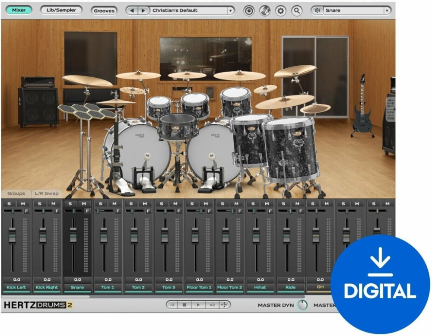The image size is (432, 336).
Task: Switch to the Lib/Sampler tab
Action: pyautogui.click(x=61, y=10)
